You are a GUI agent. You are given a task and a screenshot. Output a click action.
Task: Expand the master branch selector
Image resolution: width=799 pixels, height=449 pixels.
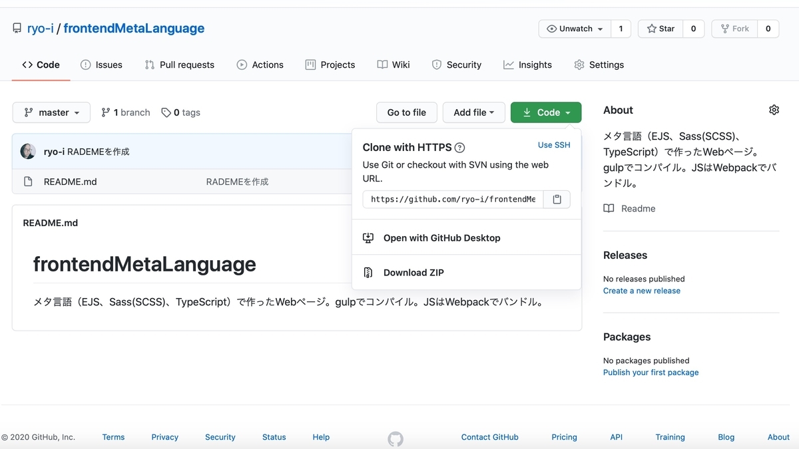(51, 112)
